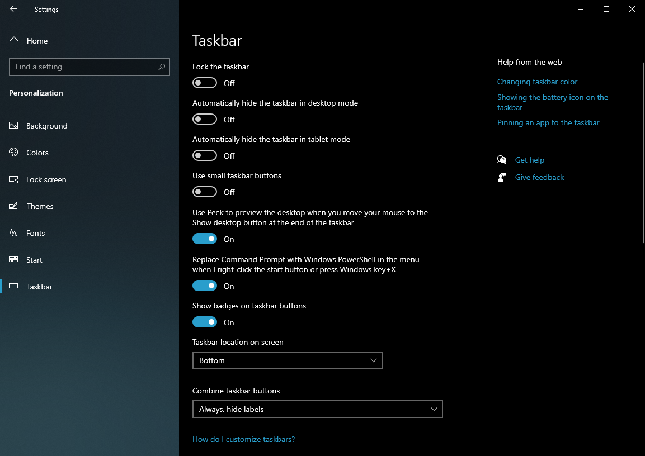Open the Combine taskbar buttons dropdown
This screenshot has width=645, height=456.
317,409
